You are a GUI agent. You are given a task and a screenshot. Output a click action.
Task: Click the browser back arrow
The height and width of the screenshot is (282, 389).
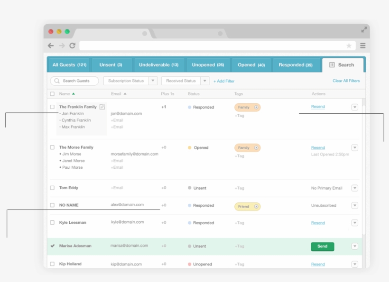click(x=51, y=45)
